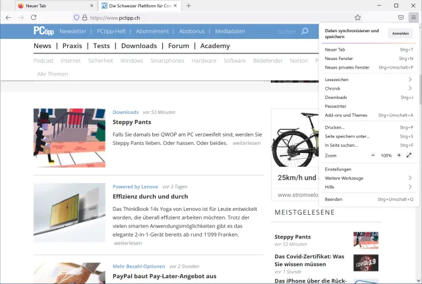Click the PCtipp search magnifier icon
The image size is (422, 284).
coord(305,31)
